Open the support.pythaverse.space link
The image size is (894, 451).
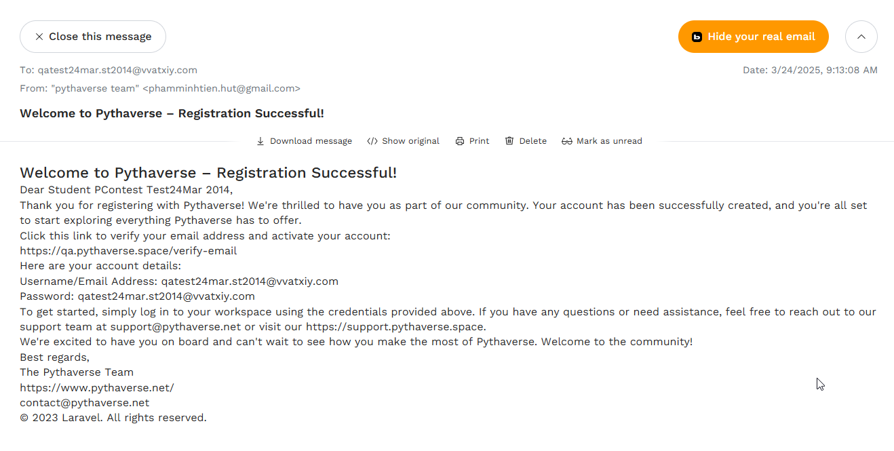coord(395,327)
